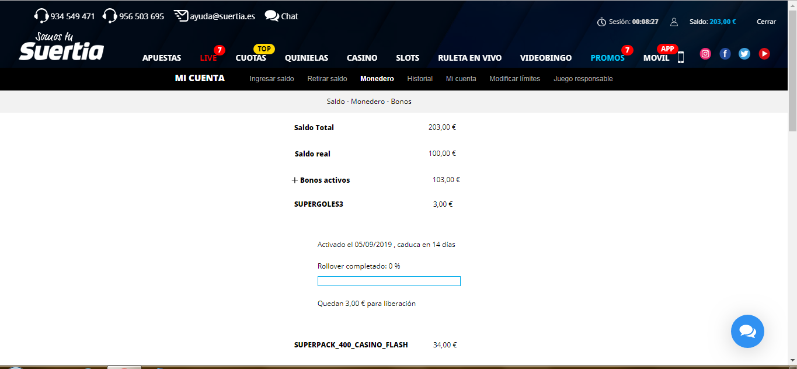Click the speech bubbles Chat icon in header
The height and width of the screenshot is (369, 797).
[x=272, y=16]
